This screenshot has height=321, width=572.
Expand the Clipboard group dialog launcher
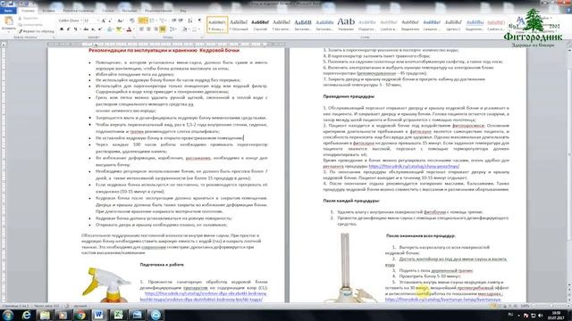tap(54, 37)
